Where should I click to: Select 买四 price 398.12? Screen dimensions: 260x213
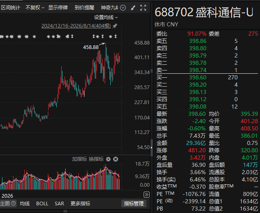point(198,99)
